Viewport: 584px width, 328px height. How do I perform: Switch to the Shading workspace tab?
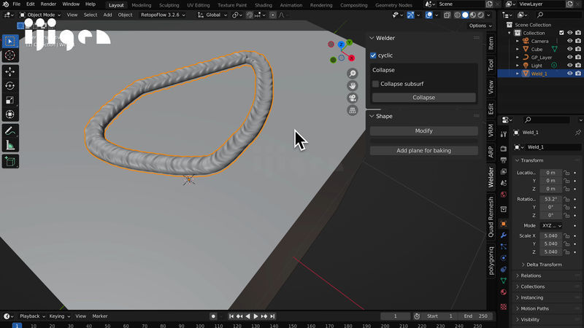pos(264,5)
